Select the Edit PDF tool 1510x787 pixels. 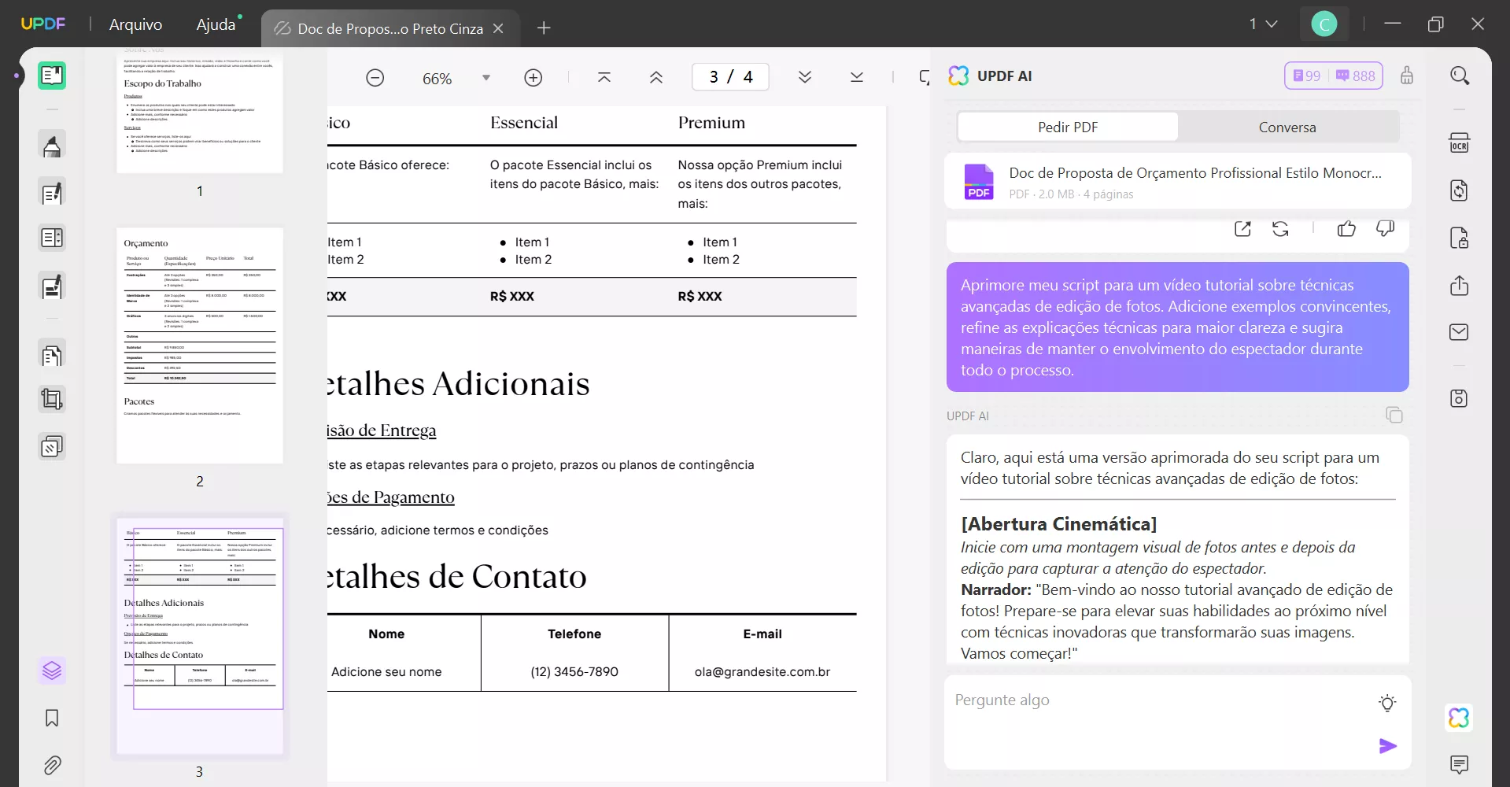(52, 193)
